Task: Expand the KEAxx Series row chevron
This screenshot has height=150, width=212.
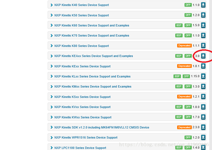Action: coord(51,56)
